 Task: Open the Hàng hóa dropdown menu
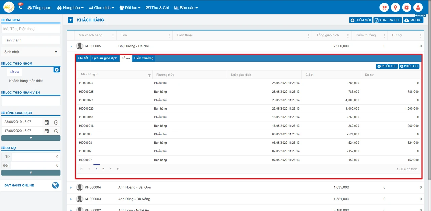tap(70, 7)
